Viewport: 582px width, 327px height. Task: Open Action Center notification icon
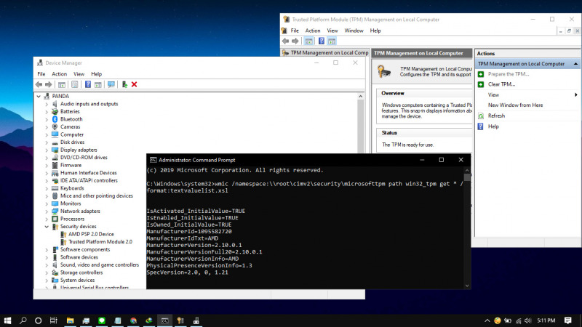click(x=567, y=320)
